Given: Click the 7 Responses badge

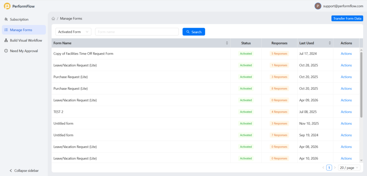Looking at the screenshot, I should click(279, 135).
